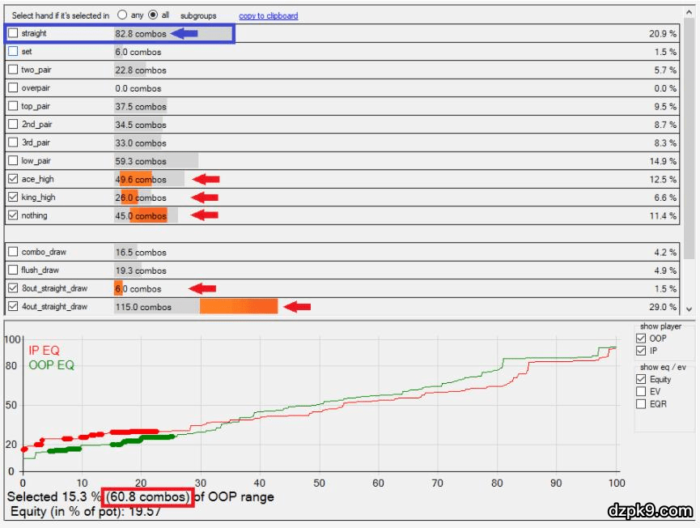Uncheck the 4out_straight_draw checkbox

(13, 307)
